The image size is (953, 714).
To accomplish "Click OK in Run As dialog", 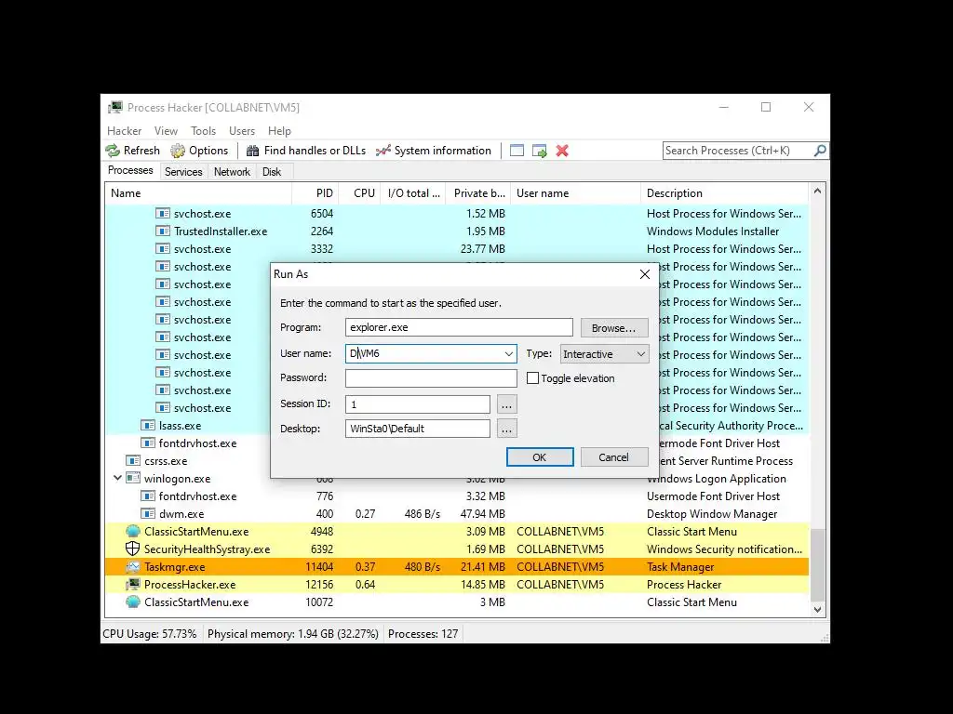I will coord(540,457).
